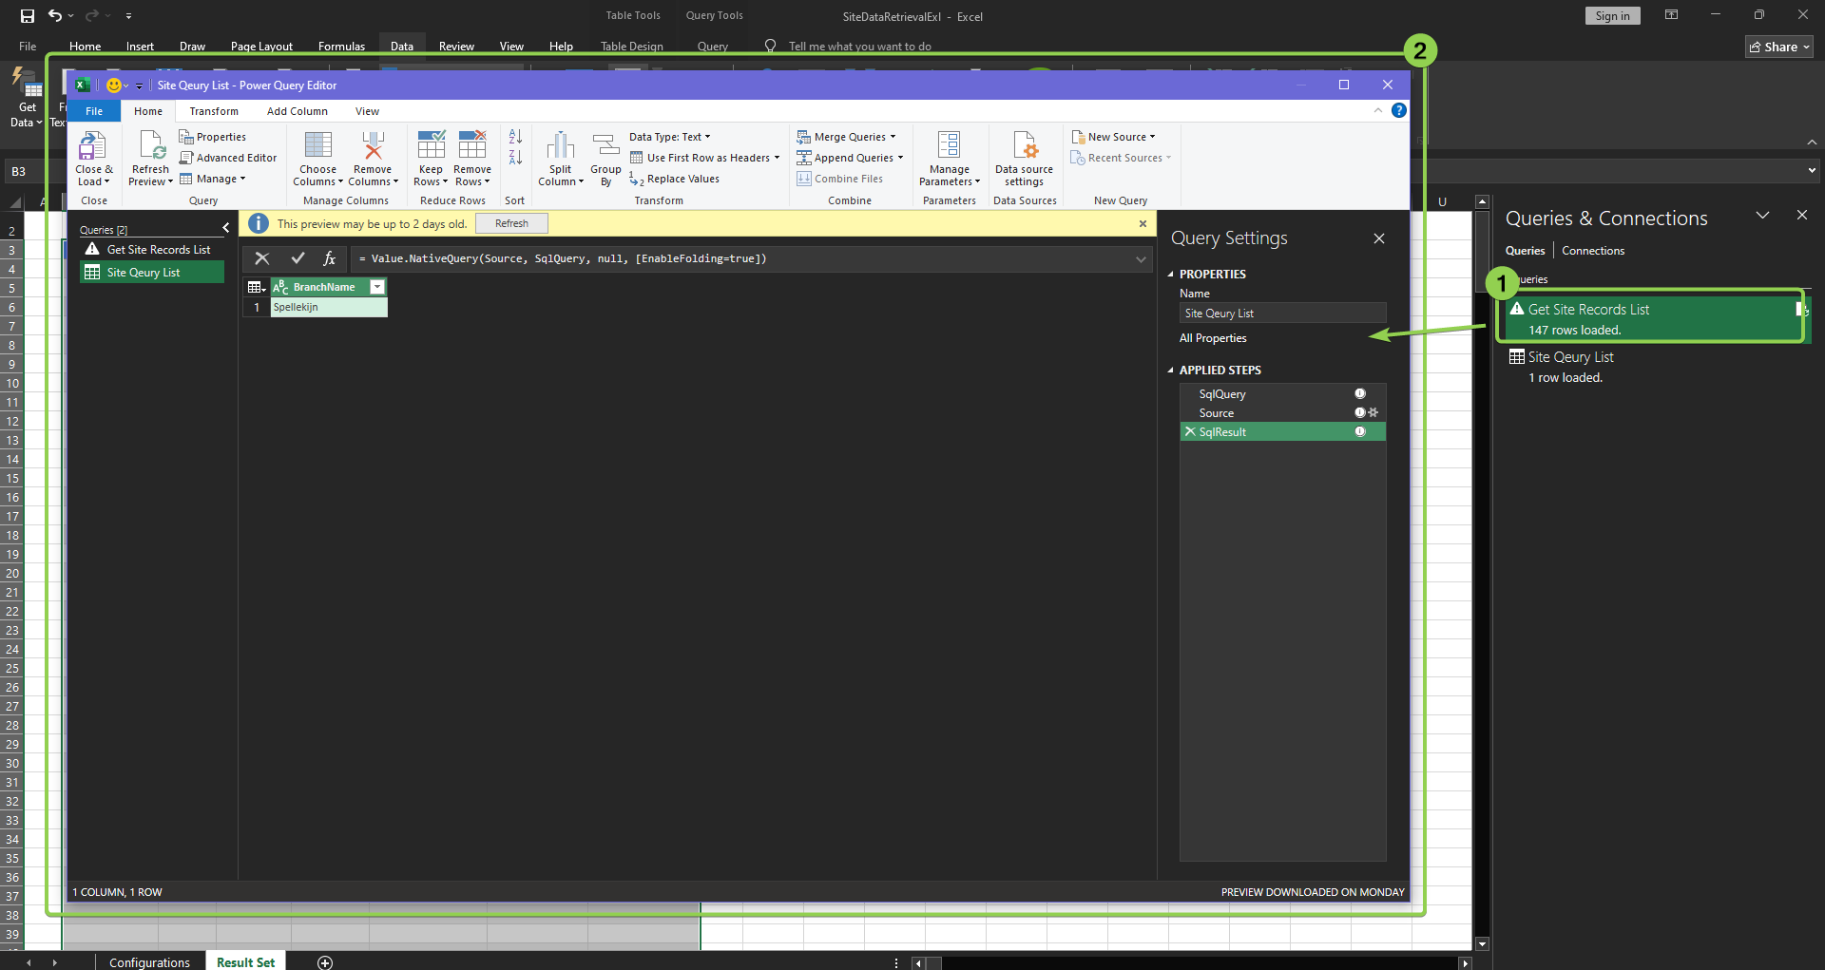Open gear settings for Source step

tap(1373, 412)
